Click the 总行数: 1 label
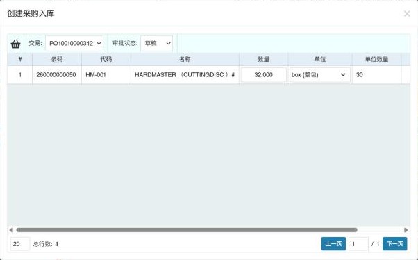Screen dimensions: 418x260 pos(46,244)
